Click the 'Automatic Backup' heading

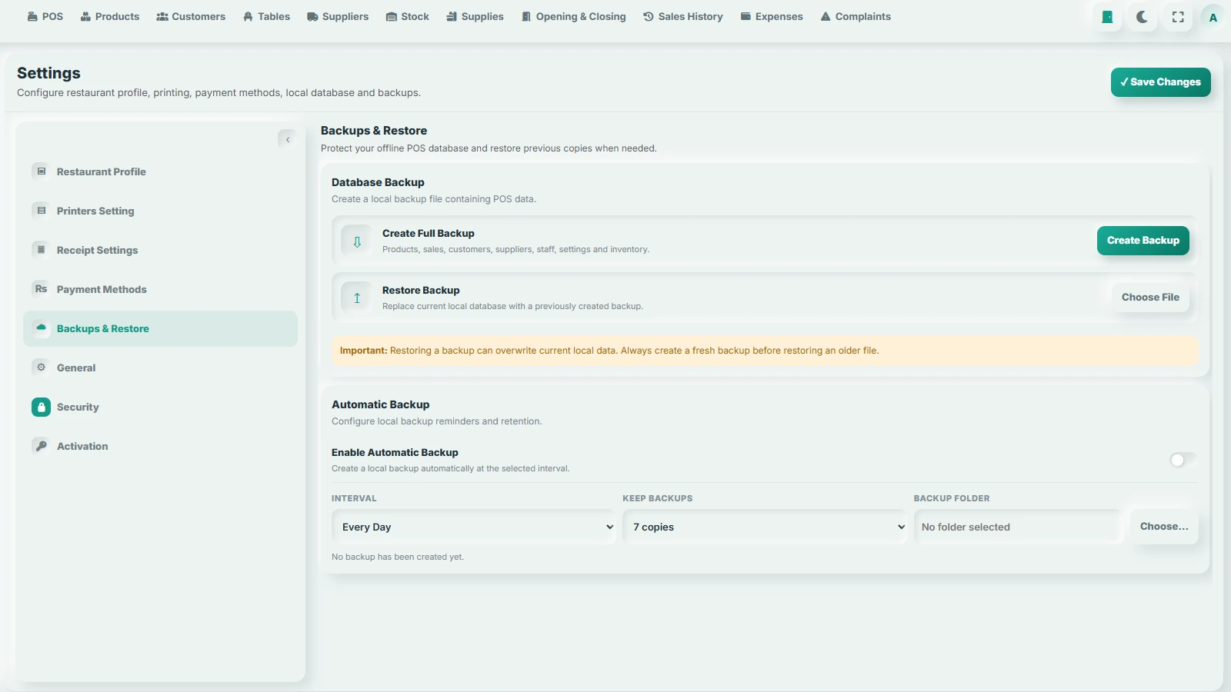tap(381, 404)
